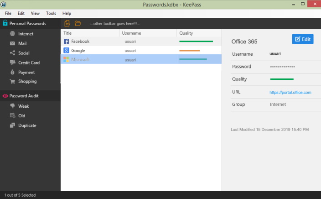The width and height of the screenshot is (321, 199).
Task: Select Payment category in sidebar
Action: point(26,72)
